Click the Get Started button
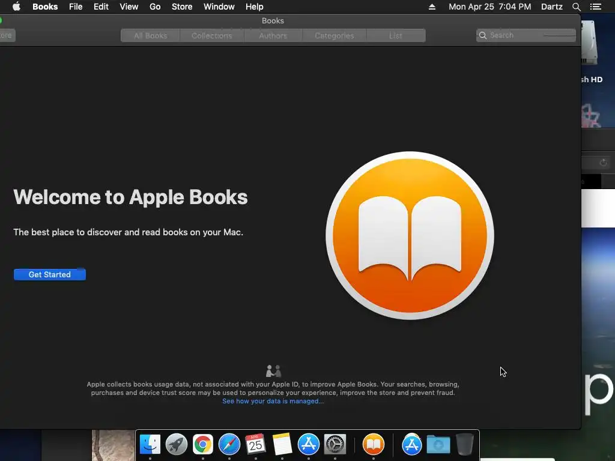This screenshot has height=461, width=615. click(50, 274)
